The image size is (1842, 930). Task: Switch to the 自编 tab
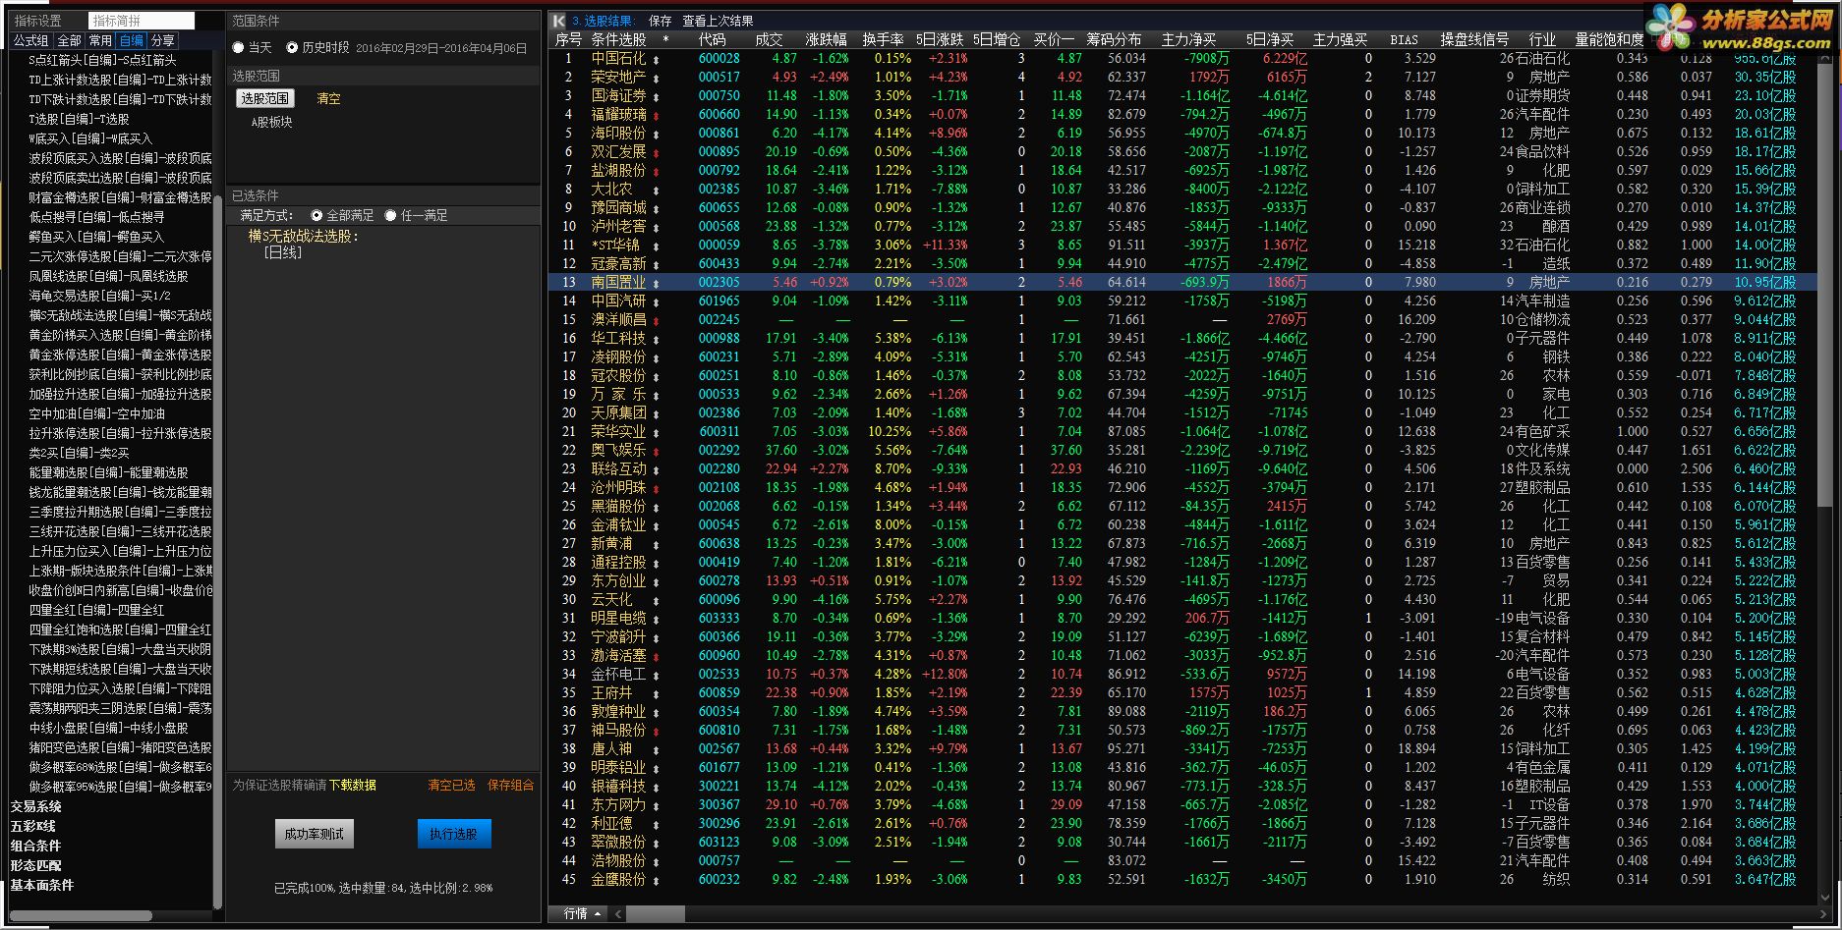[x=132, y=40]
